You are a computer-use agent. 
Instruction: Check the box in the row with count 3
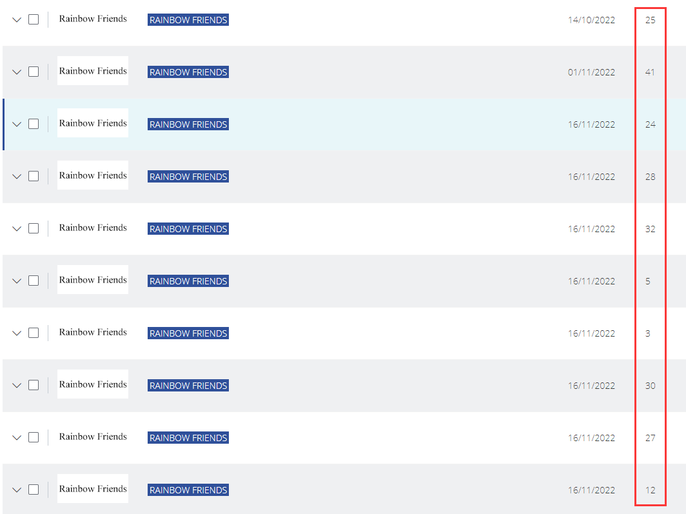tap(34, 333)
